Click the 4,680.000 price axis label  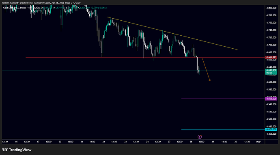(x=271, y=52)
